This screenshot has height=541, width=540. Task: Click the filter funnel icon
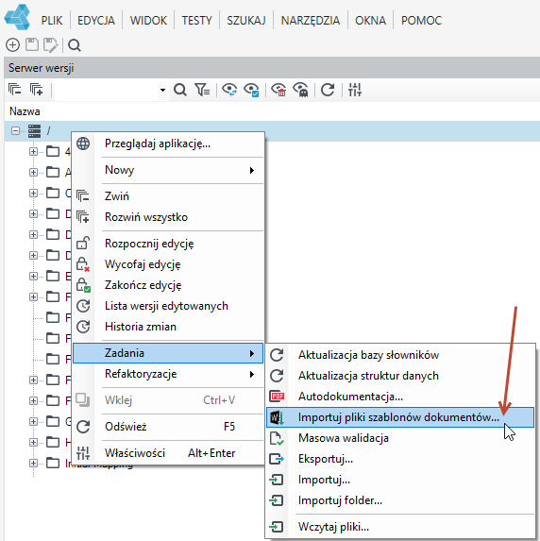click(202, 90)
